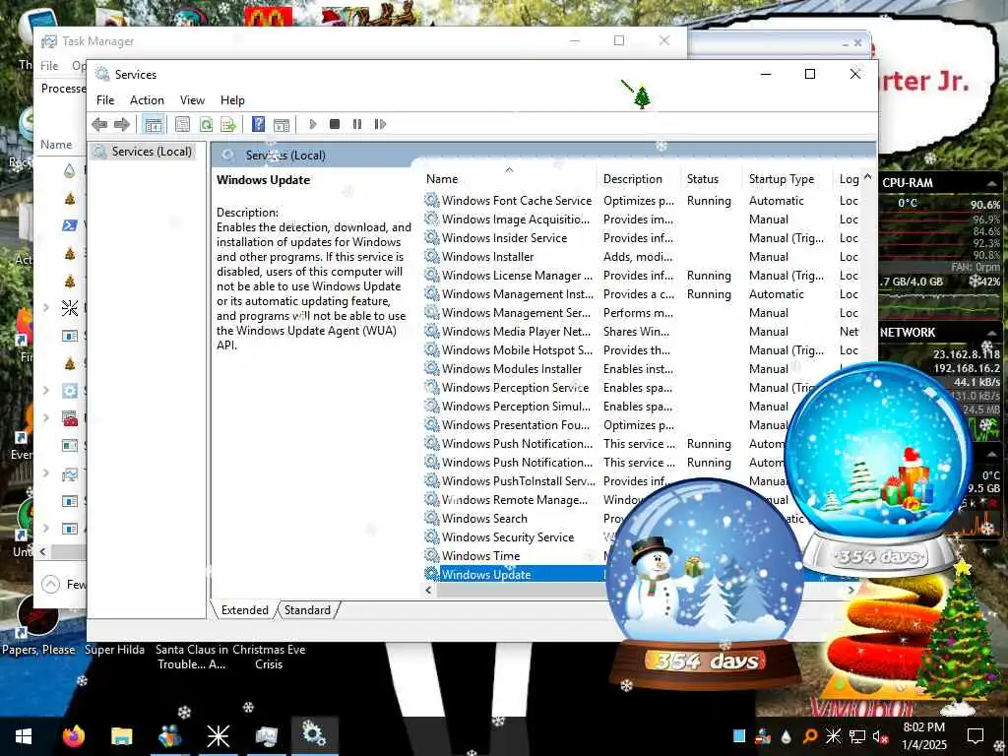The image size is (1008, 756).
Task: Select the Windows Installer service row
Action: click(642, 257)
